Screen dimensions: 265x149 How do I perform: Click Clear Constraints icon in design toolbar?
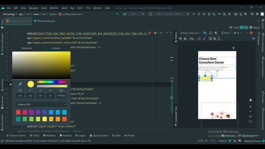199,38
